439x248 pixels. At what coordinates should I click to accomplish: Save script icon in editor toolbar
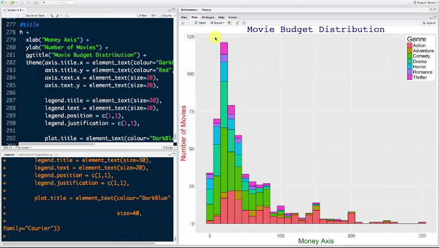[x=18, y=15]
